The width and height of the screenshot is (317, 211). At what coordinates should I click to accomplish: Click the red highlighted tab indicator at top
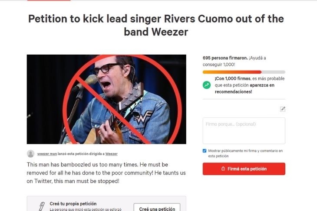(x=49, y=0)
